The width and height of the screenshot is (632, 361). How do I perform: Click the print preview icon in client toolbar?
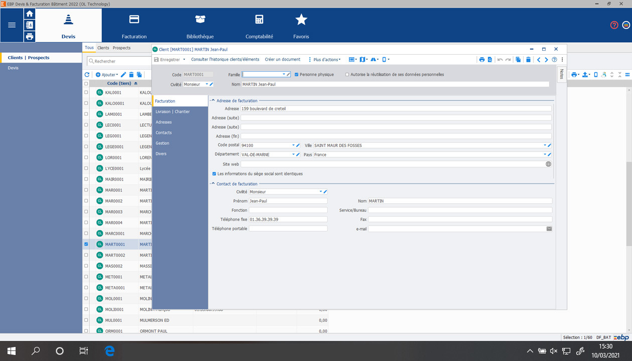click(x=489, y=60)
